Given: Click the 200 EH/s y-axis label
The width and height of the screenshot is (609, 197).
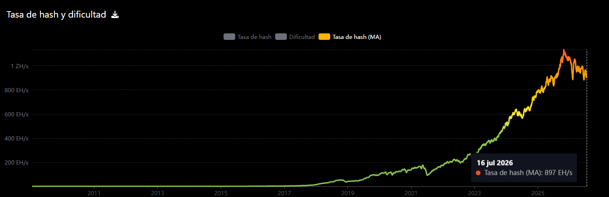Looking at the screenshot, I should (17, 163).
